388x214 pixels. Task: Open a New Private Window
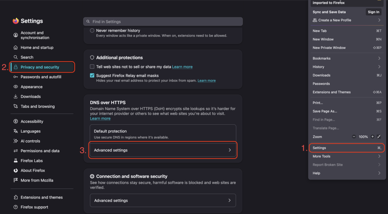coord(347,48)
